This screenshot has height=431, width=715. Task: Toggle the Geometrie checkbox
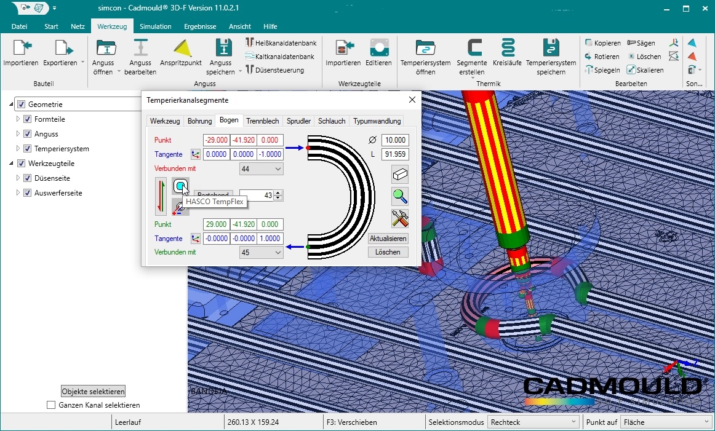[21, 105]
